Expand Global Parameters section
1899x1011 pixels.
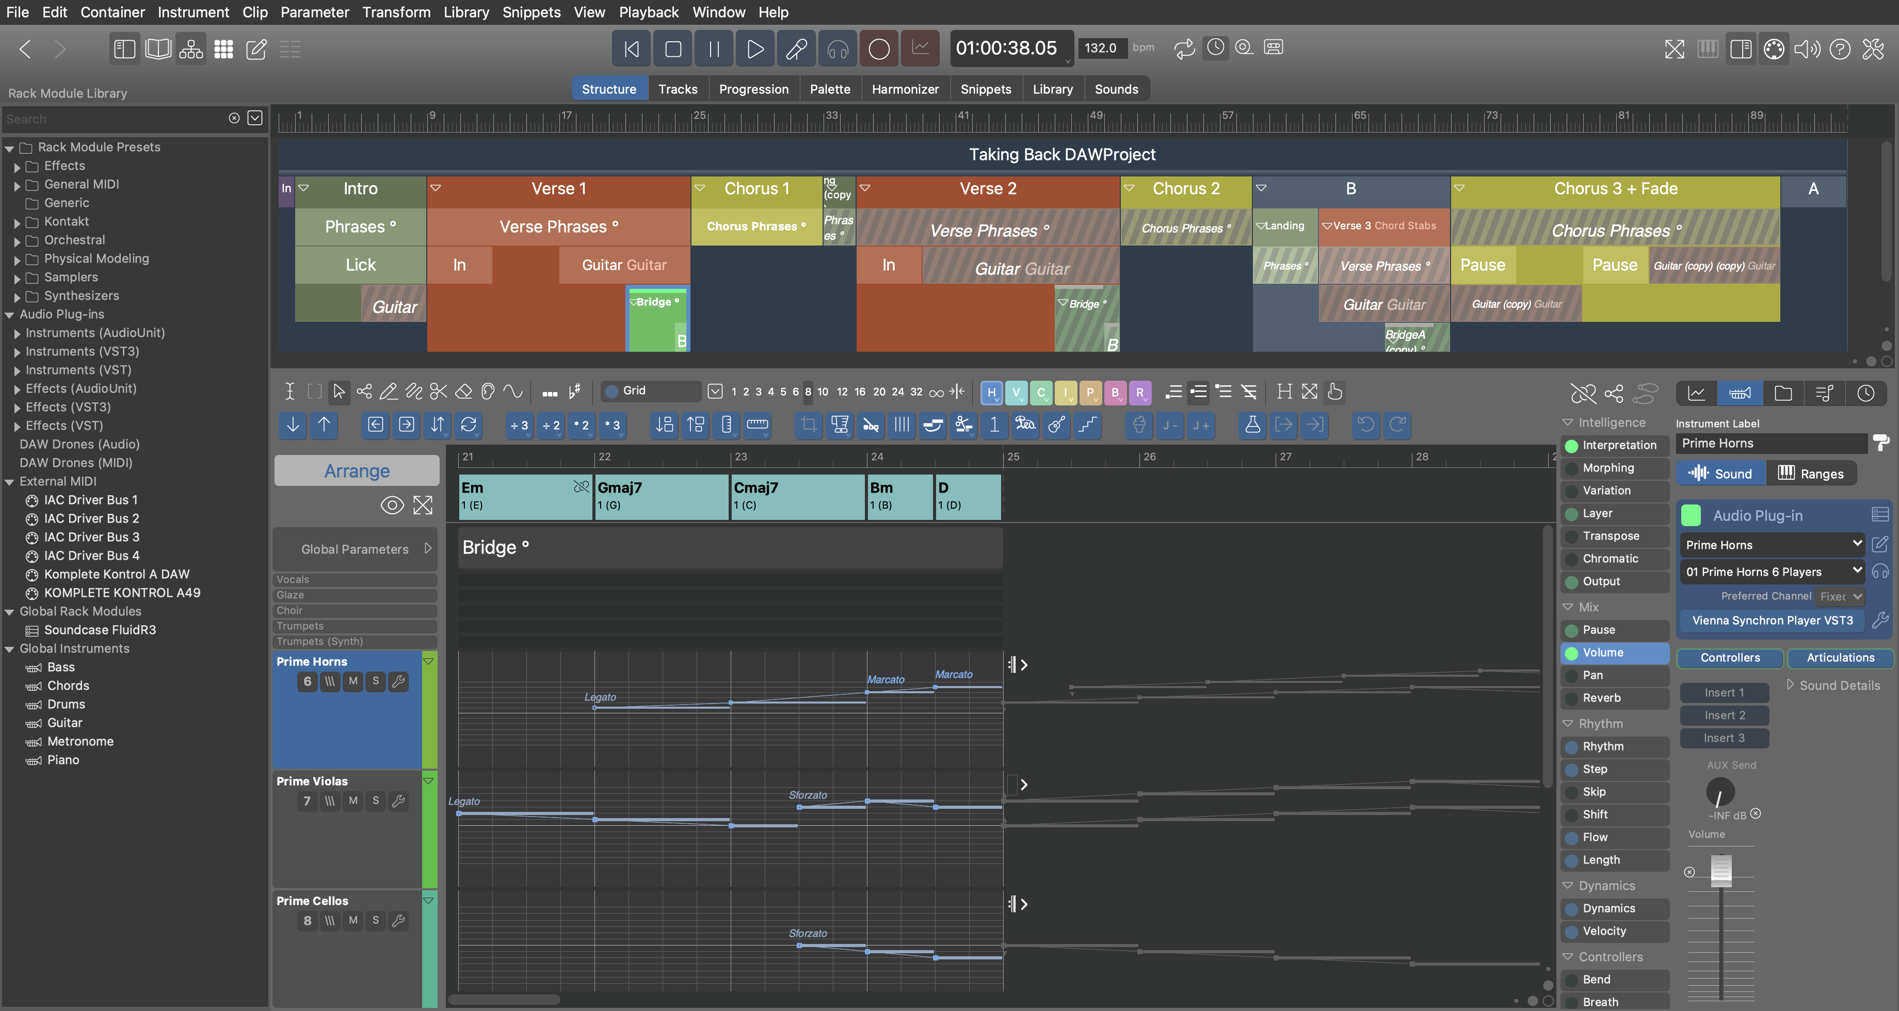coord(428,548)
